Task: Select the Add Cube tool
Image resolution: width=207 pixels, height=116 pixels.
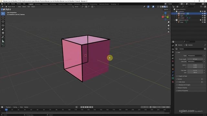Action: (x=3, y=45)
